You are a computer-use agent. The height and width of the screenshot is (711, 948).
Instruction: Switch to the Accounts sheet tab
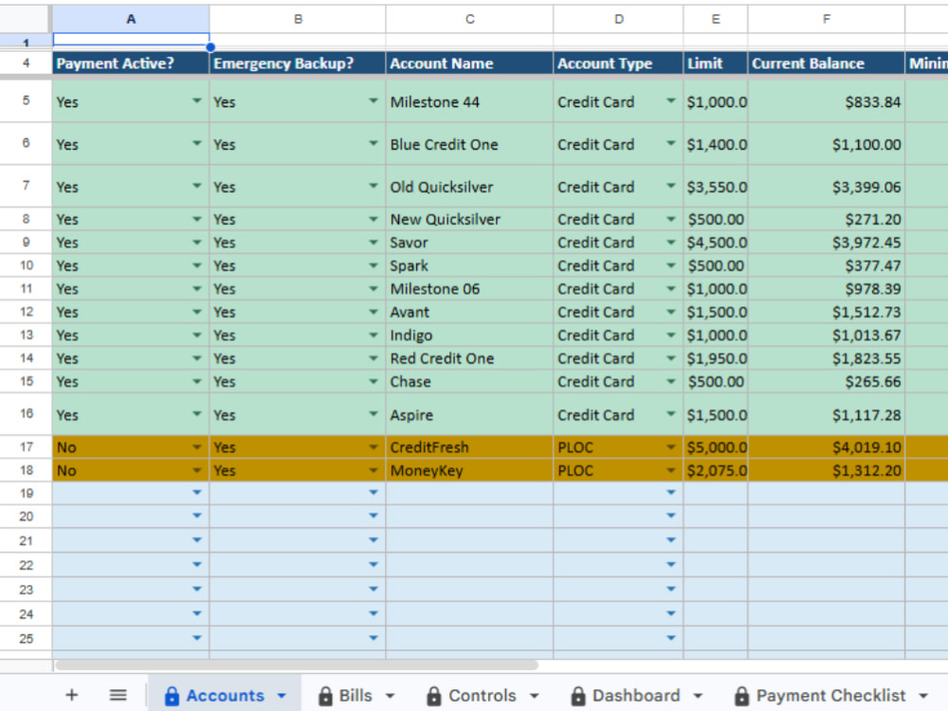pyautogui.click(x=225, y=695)
